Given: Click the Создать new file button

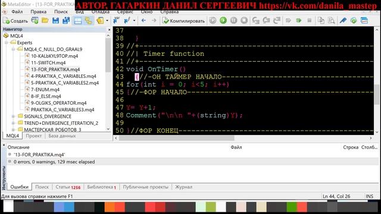Looking at the screenshot, I should 15,21.
